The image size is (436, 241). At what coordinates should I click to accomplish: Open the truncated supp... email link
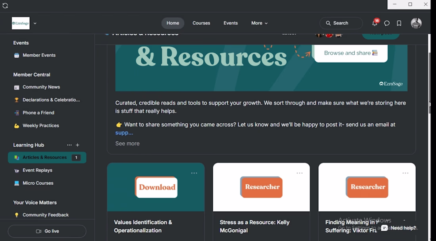(124, 133)
